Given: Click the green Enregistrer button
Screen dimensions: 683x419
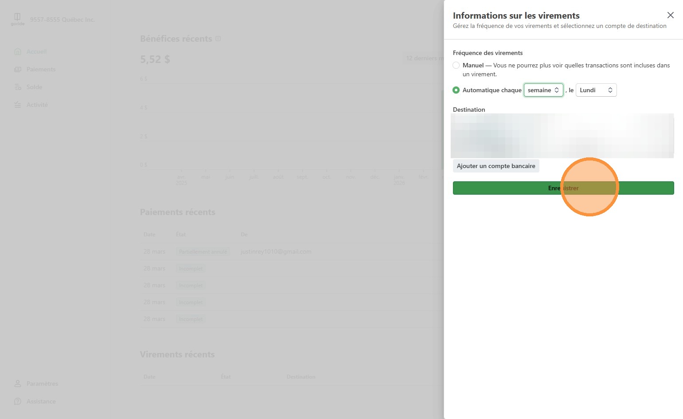Looking at the screenshot, I should pos(563,188).
